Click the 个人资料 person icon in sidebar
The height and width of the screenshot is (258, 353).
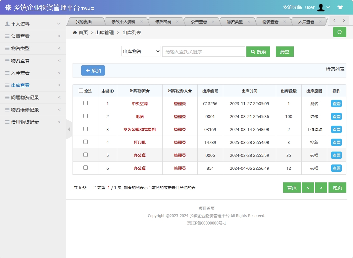[7, 24]
